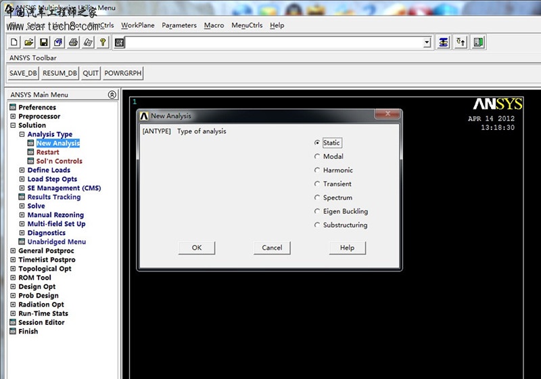Open the WorkPlane menu
Viewport: 541px width, 379px height.
coord(137,26)
